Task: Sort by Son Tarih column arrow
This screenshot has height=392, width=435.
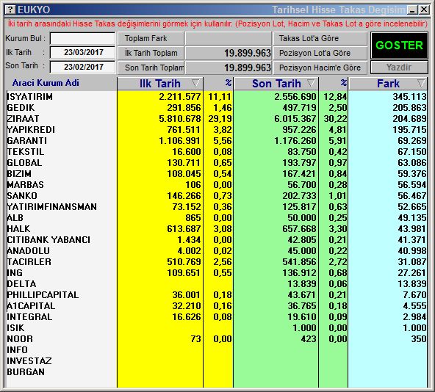Action: [x=312, y=83]
